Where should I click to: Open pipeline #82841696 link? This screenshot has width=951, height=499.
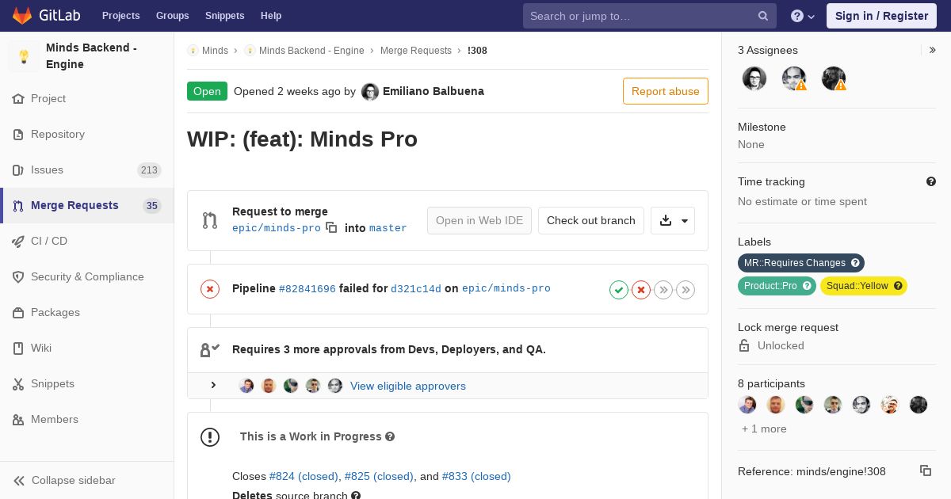(307, 289)
